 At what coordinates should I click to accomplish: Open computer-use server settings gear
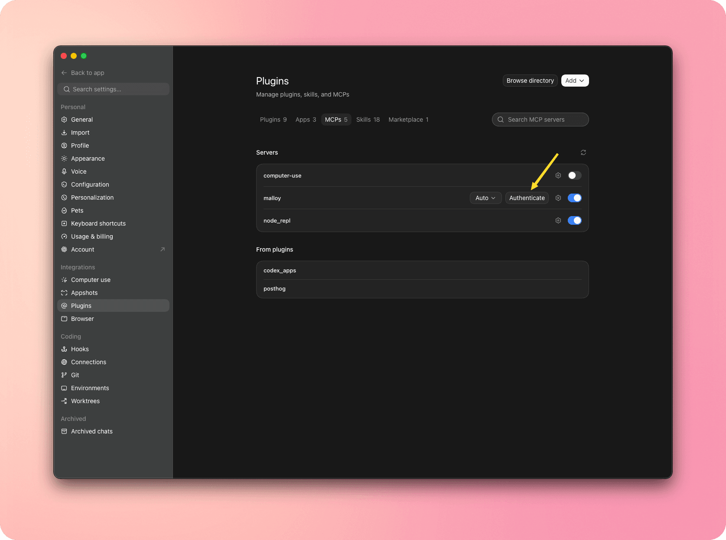tap(558, 175)
